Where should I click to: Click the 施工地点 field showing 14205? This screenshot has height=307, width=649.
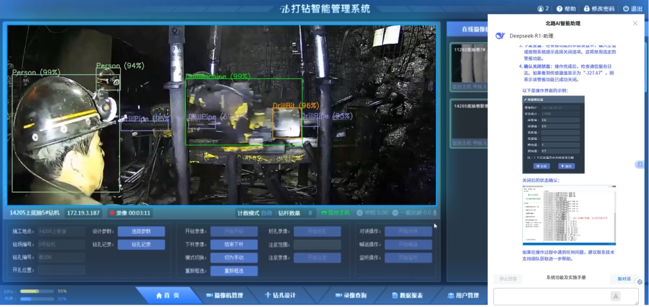[x=61, y=231]
